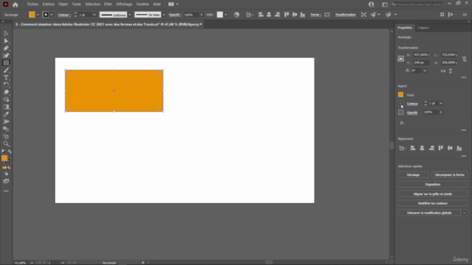
Task: Open stroke color dropdown in control bar
Action: (52, 15)
